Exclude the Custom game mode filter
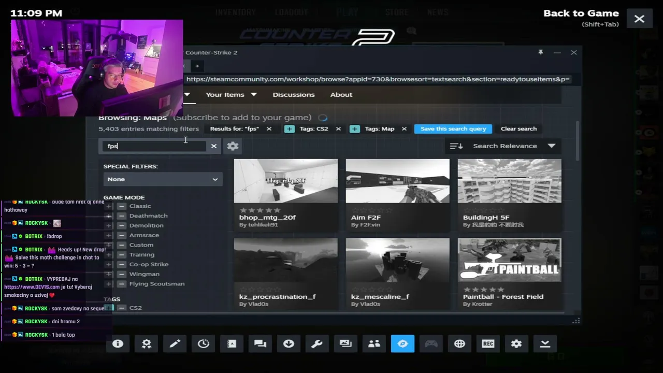This screenshot has height=373, width=663. [121, 245]
